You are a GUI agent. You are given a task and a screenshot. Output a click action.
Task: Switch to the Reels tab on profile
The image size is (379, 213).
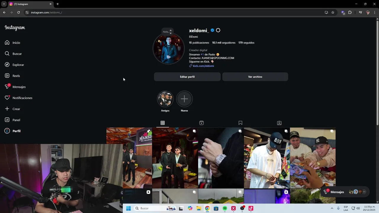201,123
